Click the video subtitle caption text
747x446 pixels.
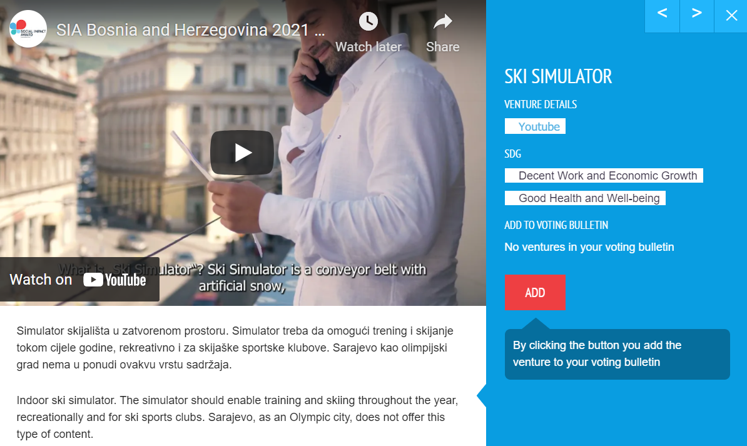pyautogui.click(x=242, y=278)
